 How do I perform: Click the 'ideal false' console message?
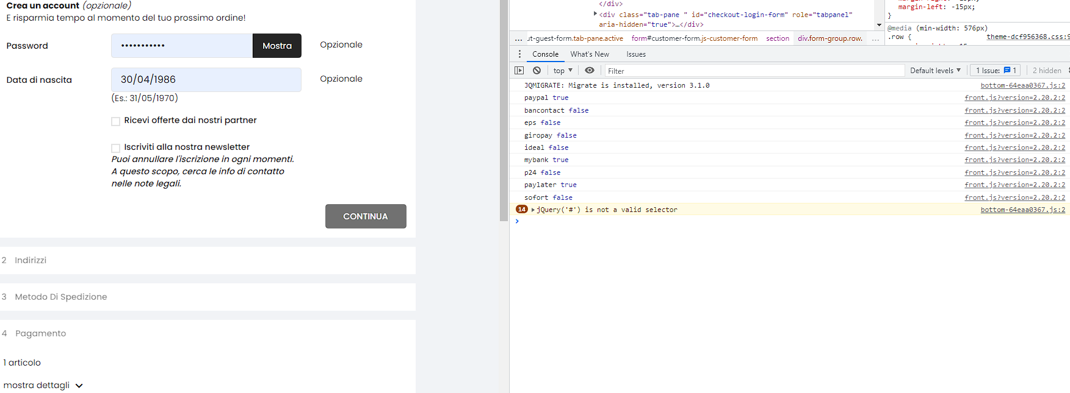(x=546, y=147)
